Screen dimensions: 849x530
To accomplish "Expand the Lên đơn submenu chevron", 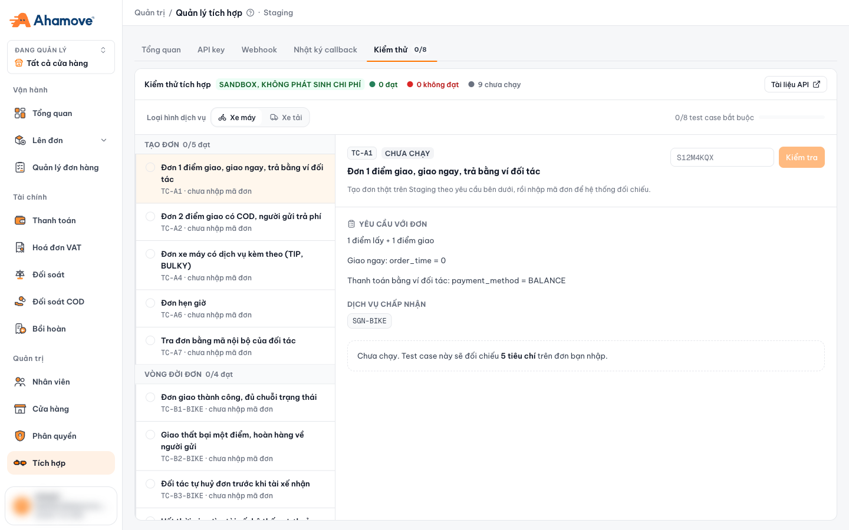I will point(104,140).
